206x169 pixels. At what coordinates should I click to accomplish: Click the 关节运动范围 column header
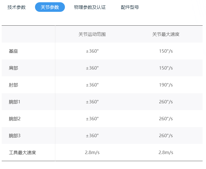click(92, 34)
